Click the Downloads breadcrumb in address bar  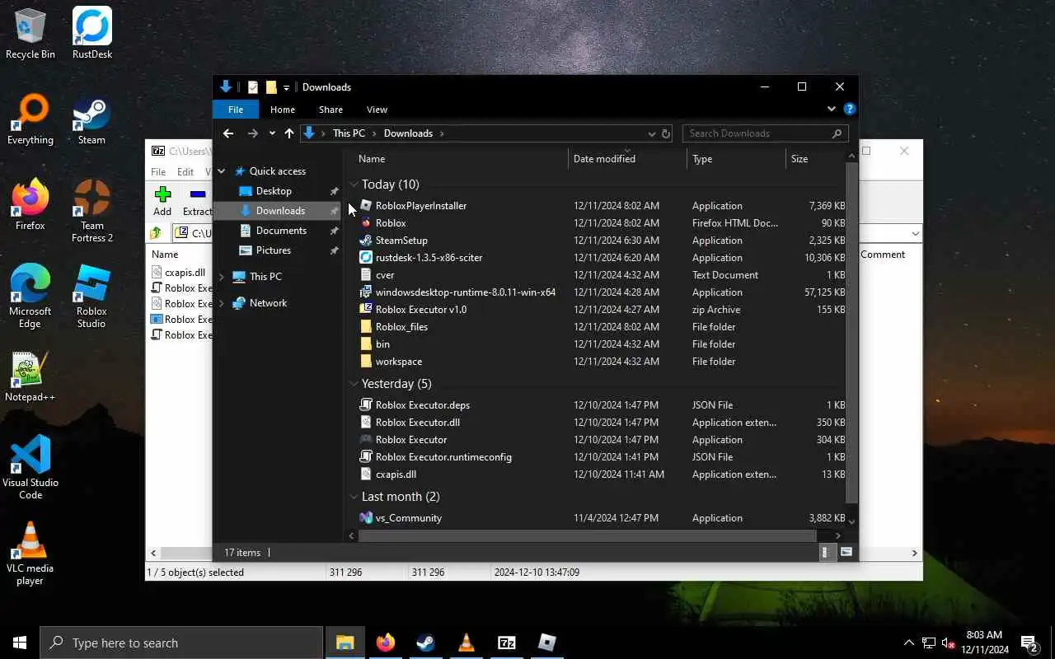(x=408, y=133)
